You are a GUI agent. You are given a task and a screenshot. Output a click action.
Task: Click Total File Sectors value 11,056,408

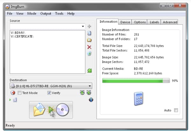pyautogui.click(x=142, y=50)
